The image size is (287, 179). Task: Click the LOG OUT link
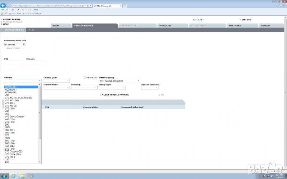coord(246,20)
